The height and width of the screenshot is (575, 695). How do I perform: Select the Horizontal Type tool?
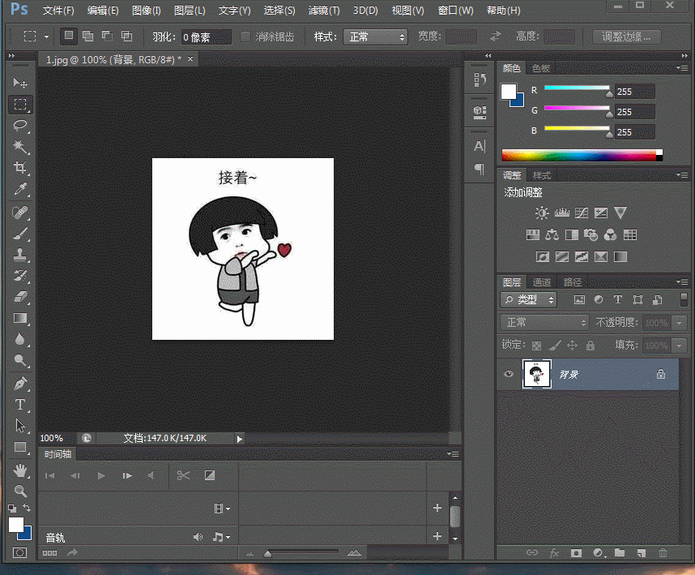[20, 404]
